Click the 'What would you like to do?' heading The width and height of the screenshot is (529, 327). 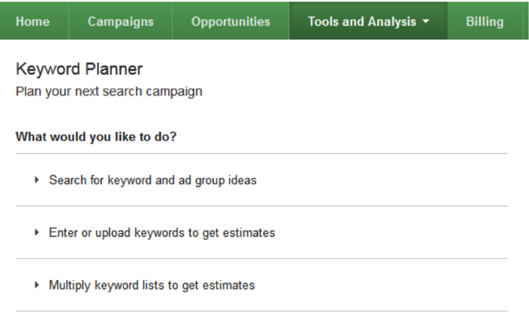pyautogui.click(x=96, y=136)
